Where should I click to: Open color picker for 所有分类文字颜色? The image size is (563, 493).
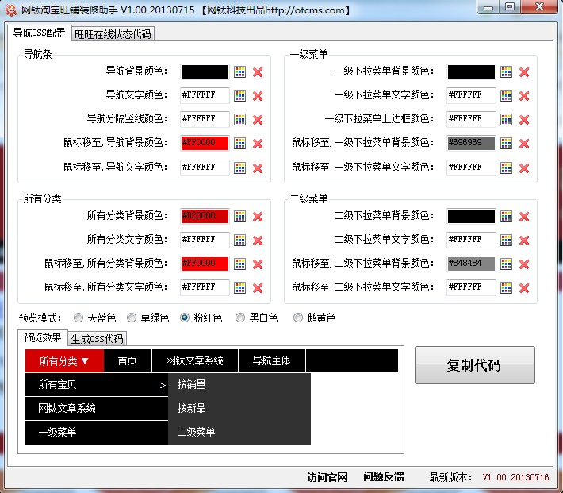click(x=239, y=241)
